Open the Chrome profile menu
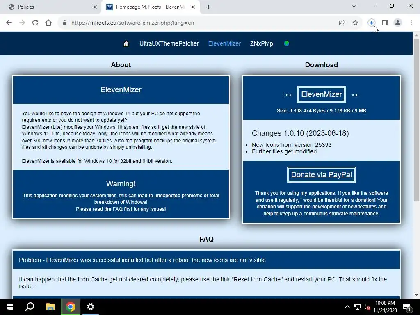 (x=398, y=23)
